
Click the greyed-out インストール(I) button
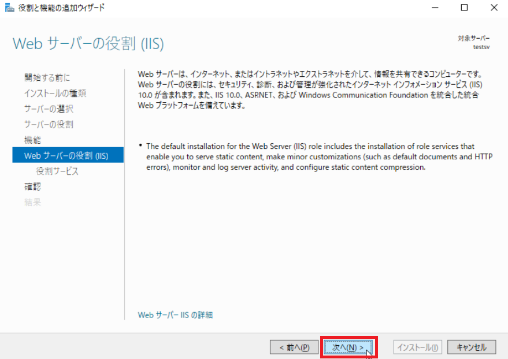pos(417,347)
